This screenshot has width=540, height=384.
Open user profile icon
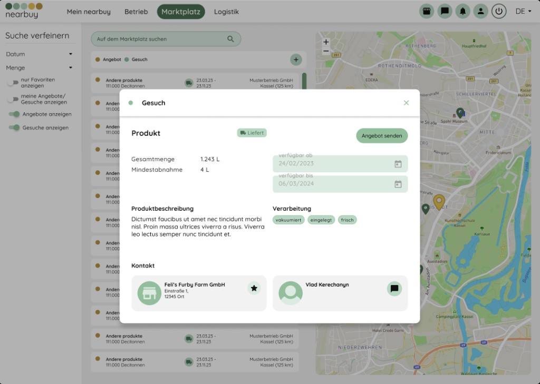[480, 12]
